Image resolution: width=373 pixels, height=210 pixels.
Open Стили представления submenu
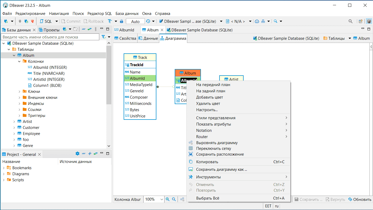click(239, 118)
